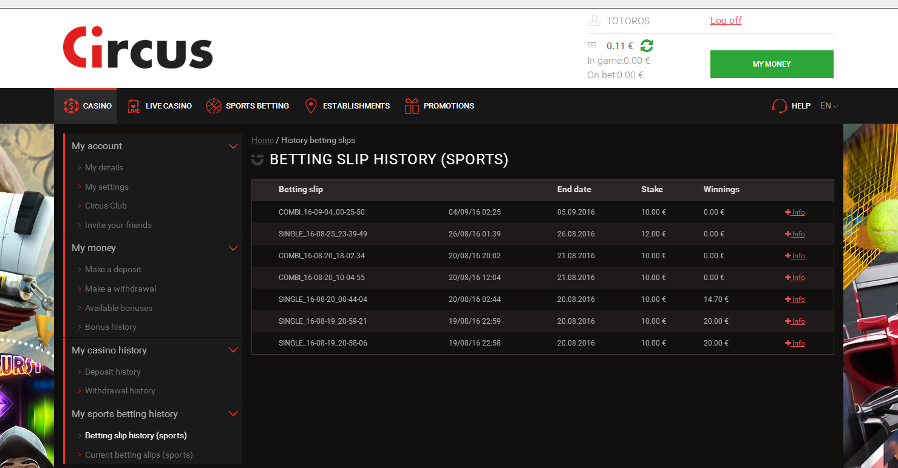The image size is (898, 468).
Task: Click the Circus logo
Action: click(138, 47)
